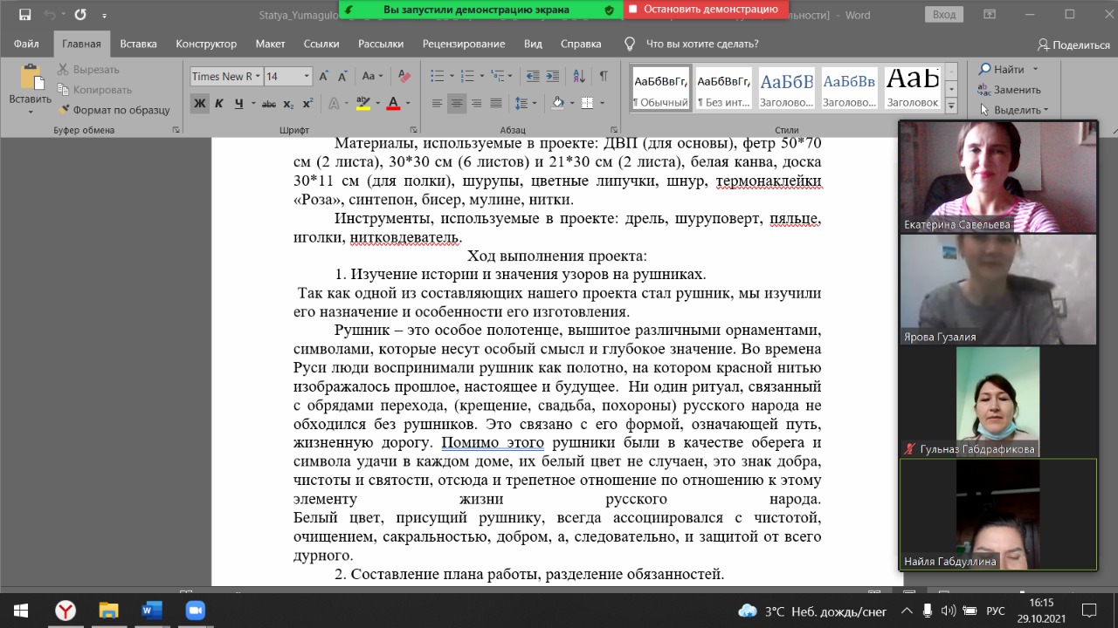Apply justify text alignment

(x=496, y=104)
